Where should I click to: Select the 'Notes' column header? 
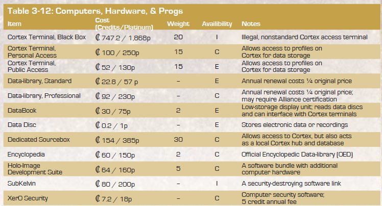click(251, 24)
